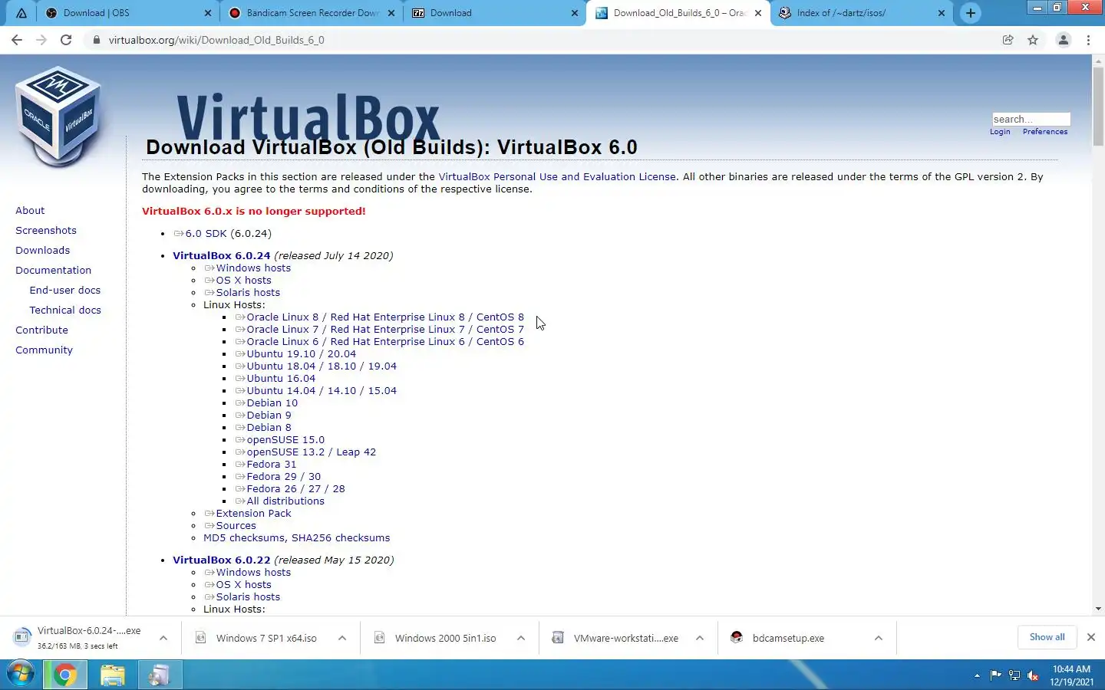Open Technical docs sidebar link

pyautogui.click(x=65, y=310)
